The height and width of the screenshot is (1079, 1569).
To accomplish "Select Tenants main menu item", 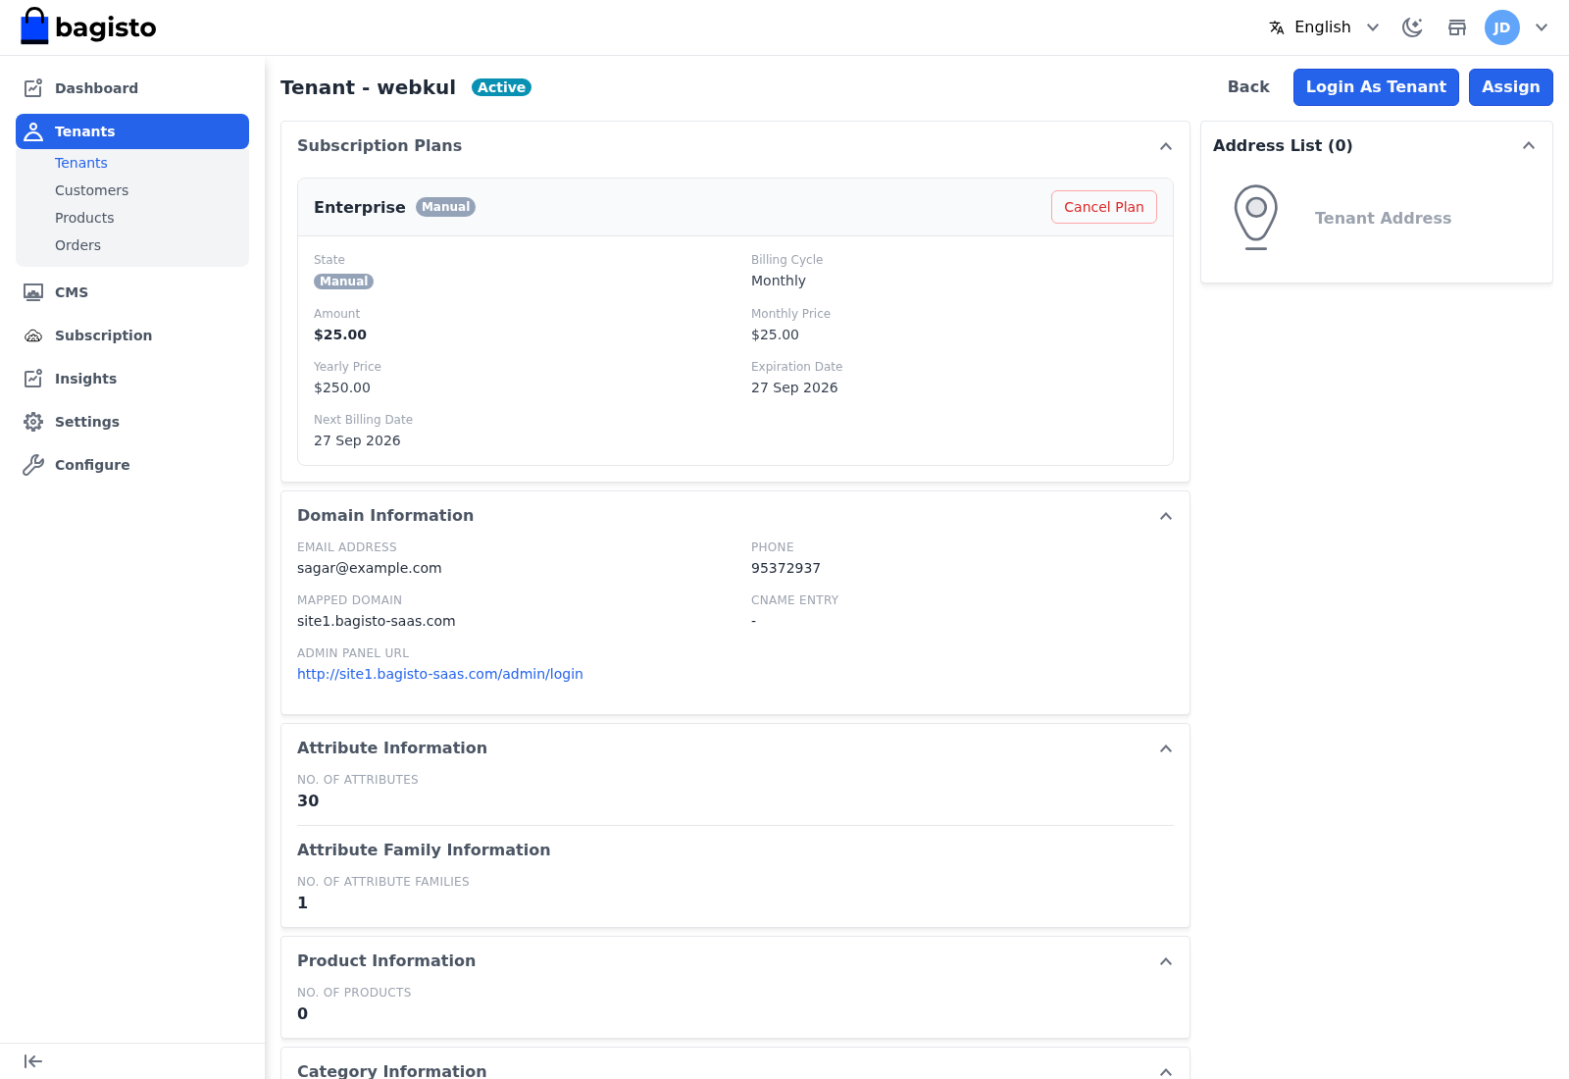I will click(132, 131).
